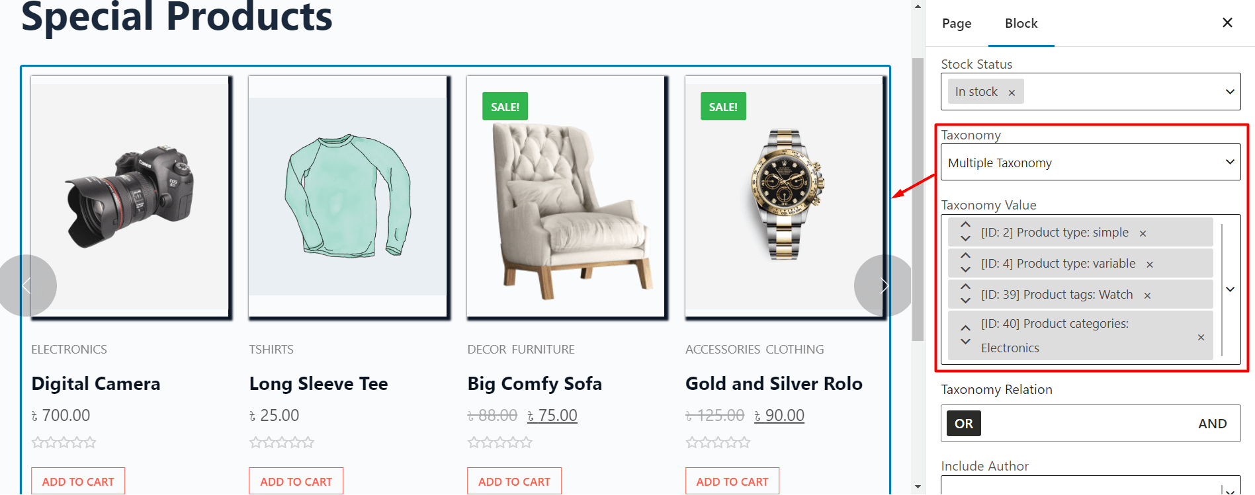Remove the "Product type: variable" value
This screenshot has height=495, width=1255.
point(1150,264)
